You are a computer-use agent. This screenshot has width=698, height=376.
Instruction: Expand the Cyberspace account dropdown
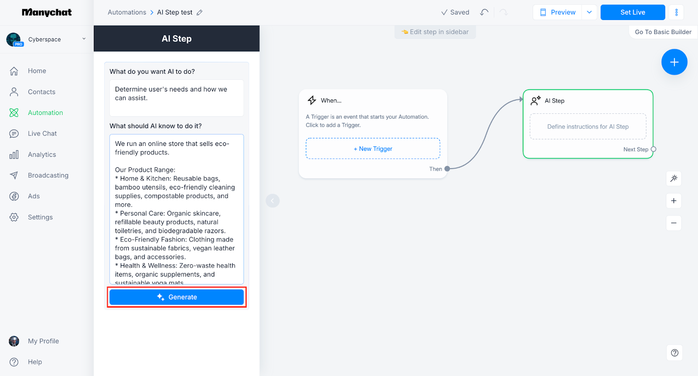click(84, 39)
